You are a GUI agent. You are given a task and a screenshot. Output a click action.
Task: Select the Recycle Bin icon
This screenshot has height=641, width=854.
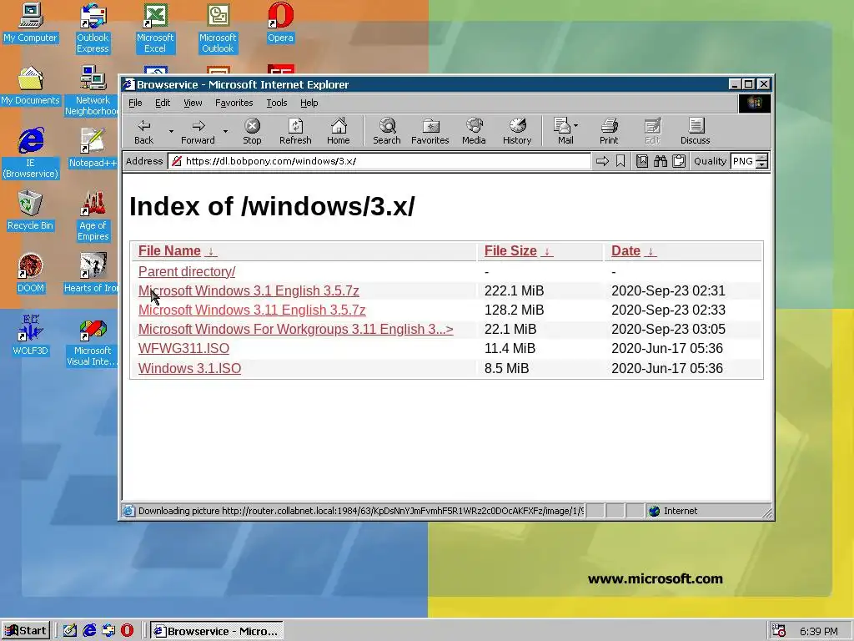(30, 210)
